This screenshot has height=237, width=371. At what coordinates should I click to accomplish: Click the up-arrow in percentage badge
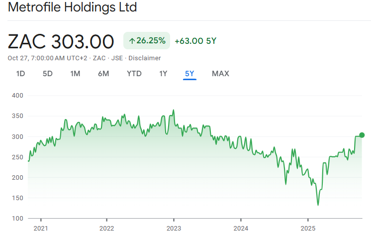pos(132,41)
